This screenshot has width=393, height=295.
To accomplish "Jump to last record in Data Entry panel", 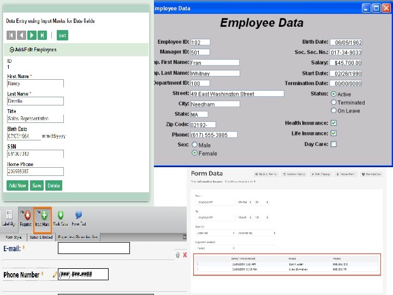I will click(42, 35).
